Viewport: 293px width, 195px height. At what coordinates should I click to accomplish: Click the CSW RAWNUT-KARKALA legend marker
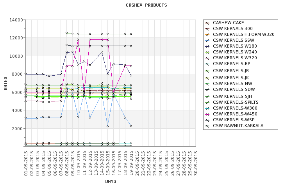click(x=207, y=126)
